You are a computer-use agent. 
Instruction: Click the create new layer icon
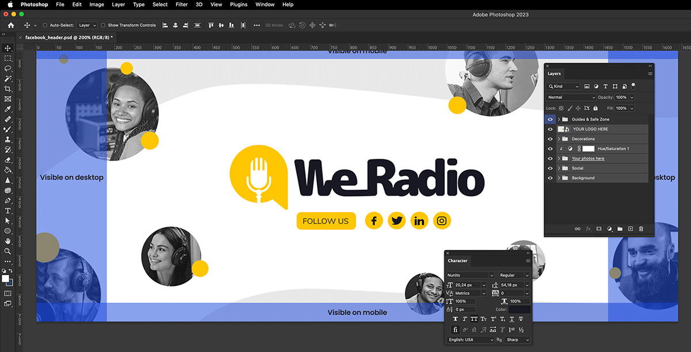tap(631, 229)
